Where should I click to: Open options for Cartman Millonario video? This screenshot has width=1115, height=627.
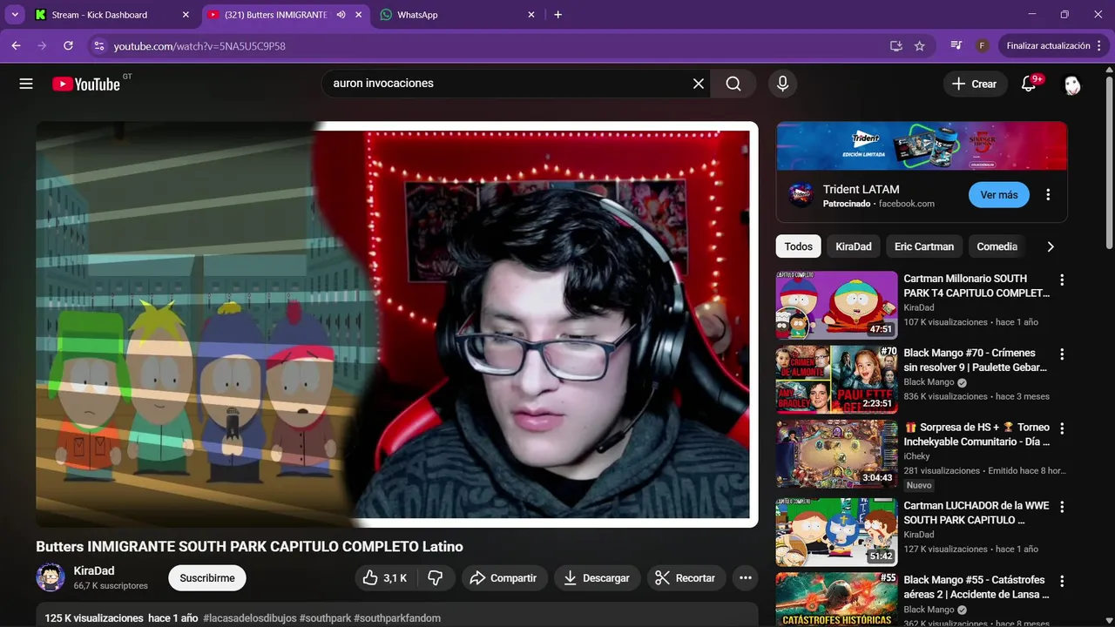pos(1061,280)
